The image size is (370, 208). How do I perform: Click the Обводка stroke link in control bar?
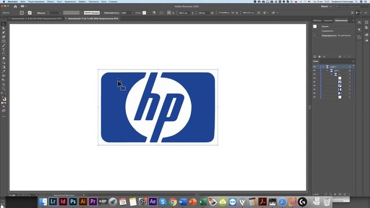41,13
